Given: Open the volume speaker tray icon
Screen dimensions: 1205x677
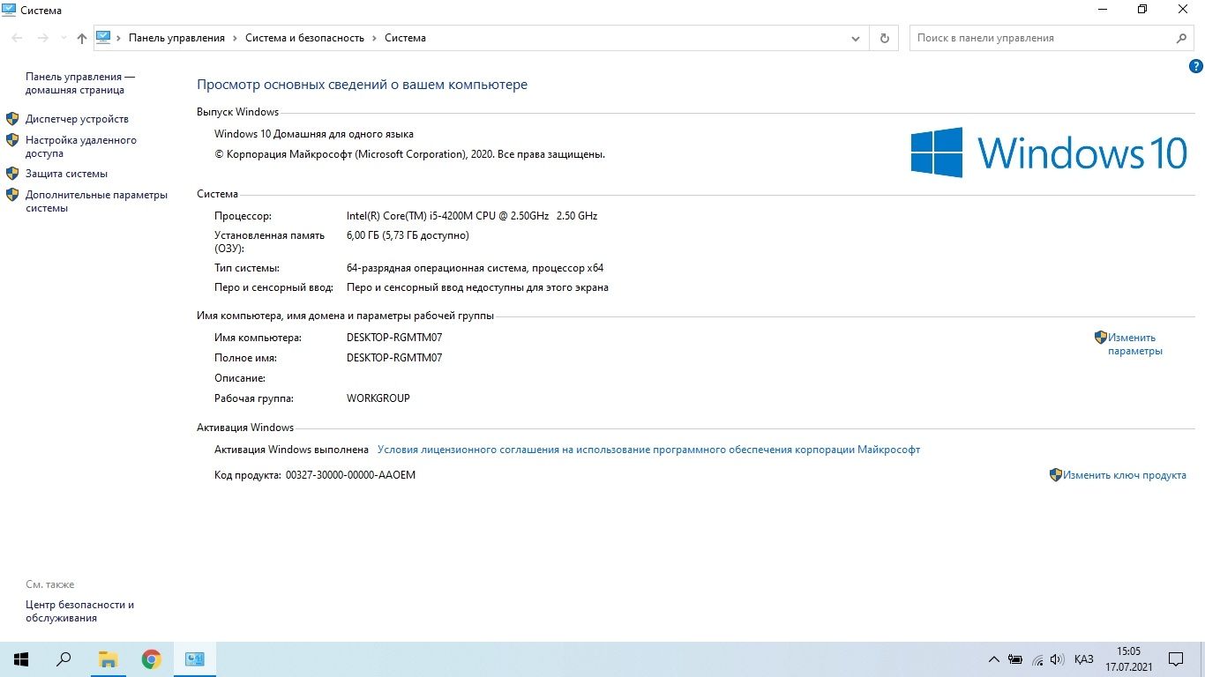Looking at the screenshot, I should click(x=1058, y=659).
